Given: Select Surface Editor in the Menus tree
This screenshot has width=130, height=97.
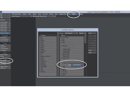Looking at the screenshot, I should (x=72, y=49).
